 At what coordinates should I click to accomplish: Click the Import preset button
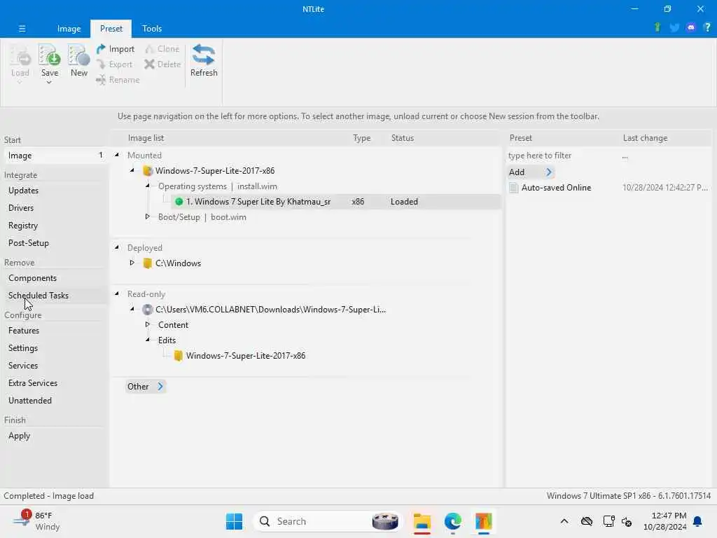[x=116, y=49]
